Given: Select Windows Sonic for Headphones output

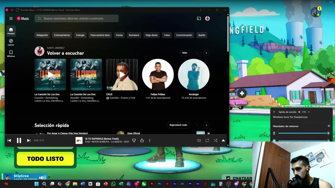Looking at the screenshot, I should click(x=290, y=117).
